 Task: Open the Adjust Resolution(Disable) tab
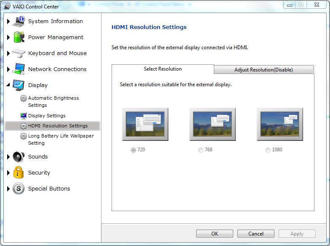point(263,70)
